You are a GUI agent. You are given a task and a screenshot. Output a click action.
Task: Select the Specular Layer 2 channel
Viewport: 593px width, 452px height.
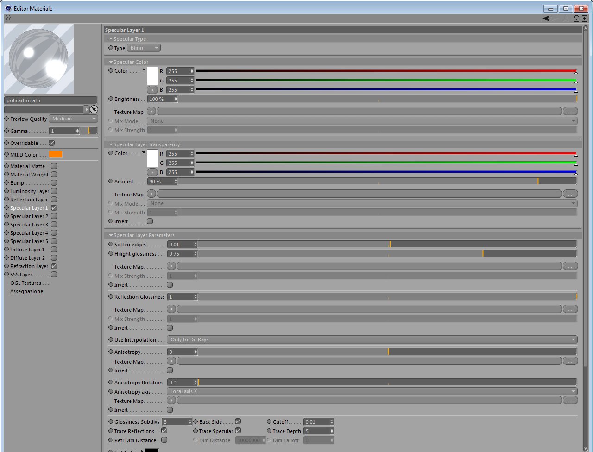[29, 216]
